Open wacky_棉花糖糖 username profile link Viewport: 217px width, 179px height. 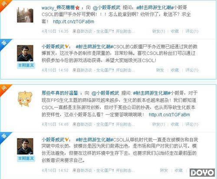(58, 7)
